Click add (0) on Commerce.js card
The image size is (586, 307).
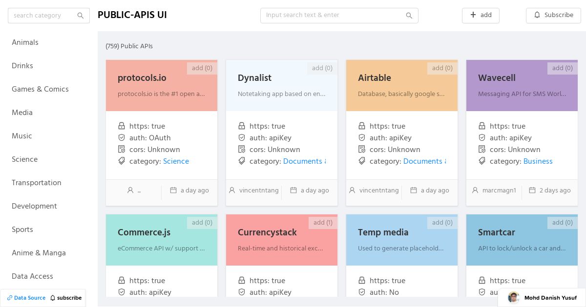tap(202, 223)
